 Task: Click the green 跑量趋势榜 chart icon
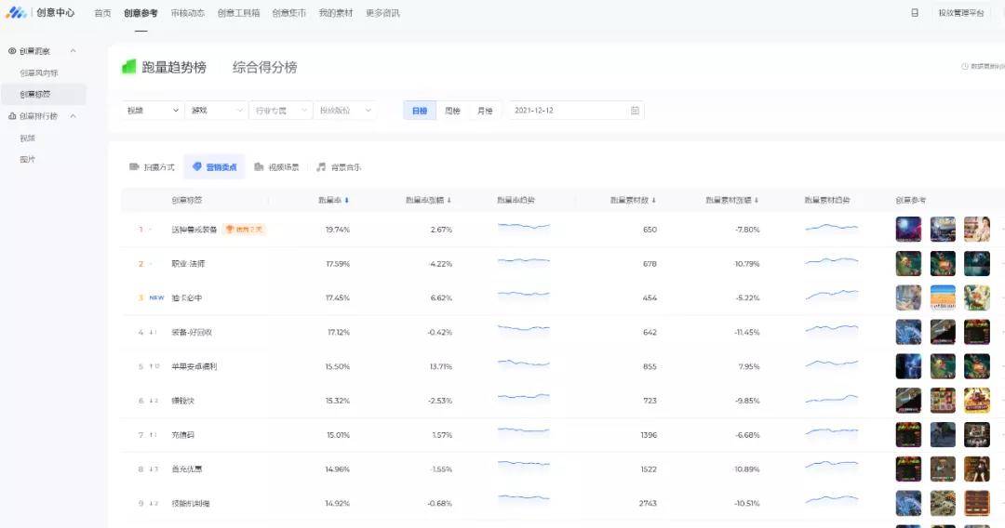(x=128, y=67)
